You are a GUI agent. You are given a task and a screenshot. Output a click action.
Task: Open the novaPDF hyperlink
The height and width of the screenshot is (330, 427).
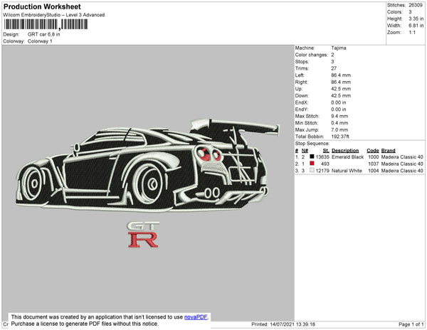196,317
